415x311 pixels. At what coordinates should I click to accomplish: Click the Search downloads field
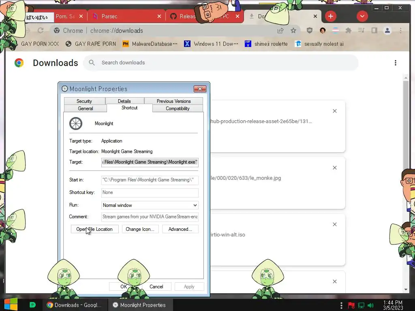tap(221, 63)
